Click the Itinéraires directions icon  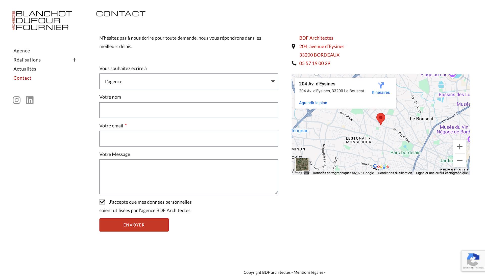coord(381,86)
